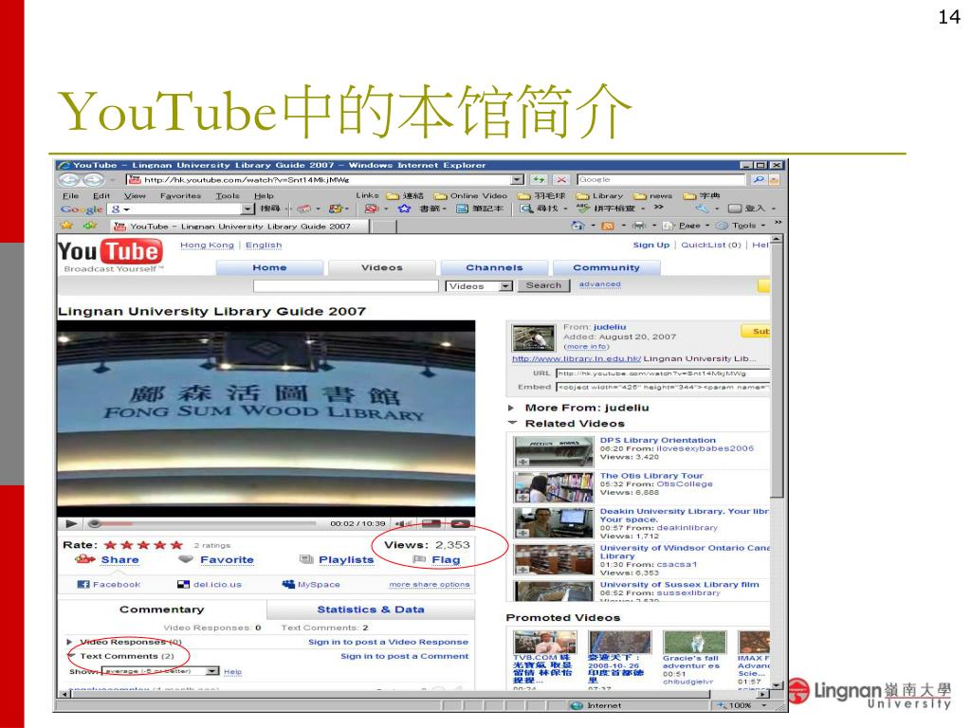Viewport: 971px width, 728px height.
Task: Expand More From: judeliu
Action: [511, 408]
